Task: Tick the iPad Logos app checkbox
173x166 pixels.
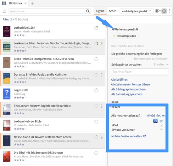Action: pos(156,125)
